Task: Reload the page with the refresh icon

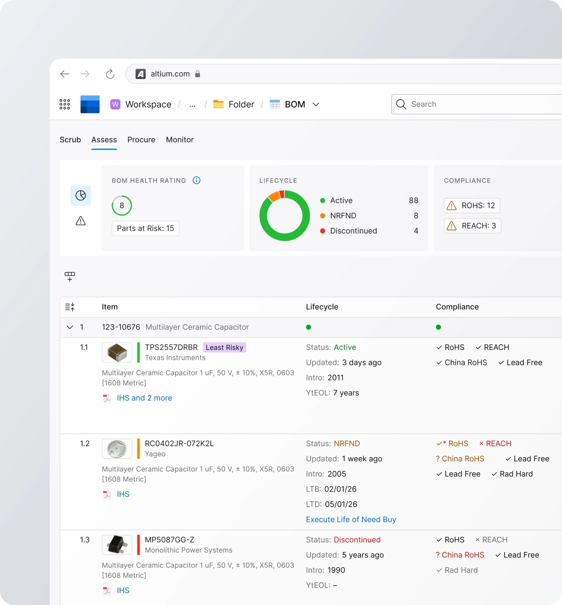Action: [x=110, y=74]
